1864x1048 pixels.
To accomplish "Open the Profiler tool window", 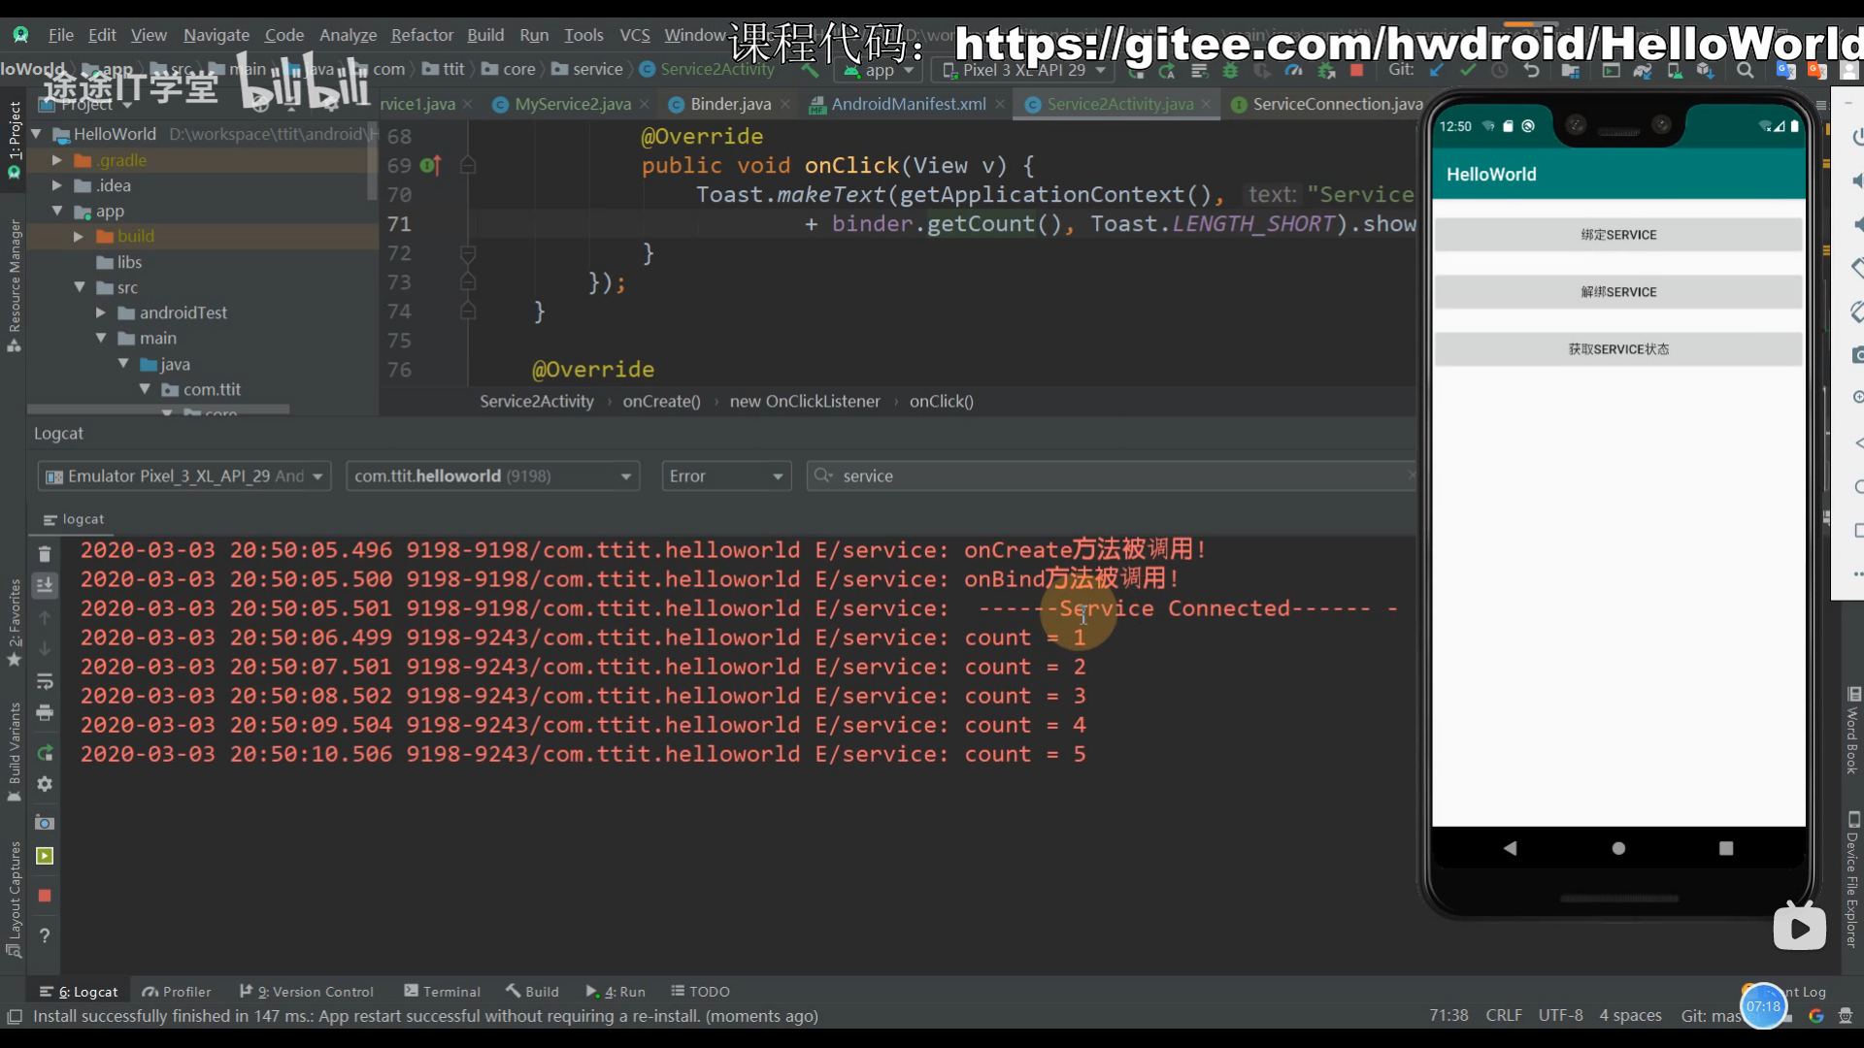I will coord(177,992).
